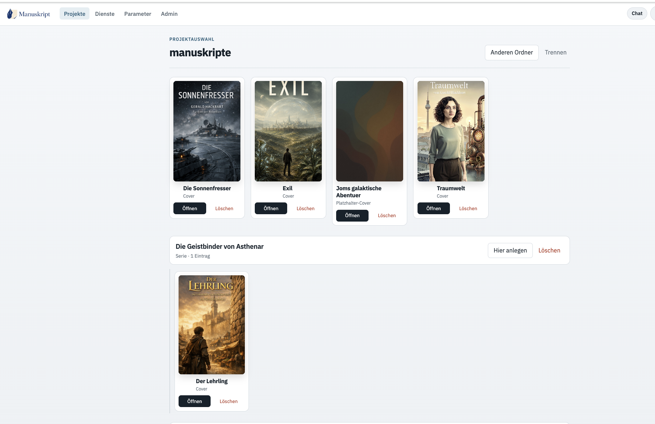Click Hier anlegen in Geistbinder series

tap(510, 250)
